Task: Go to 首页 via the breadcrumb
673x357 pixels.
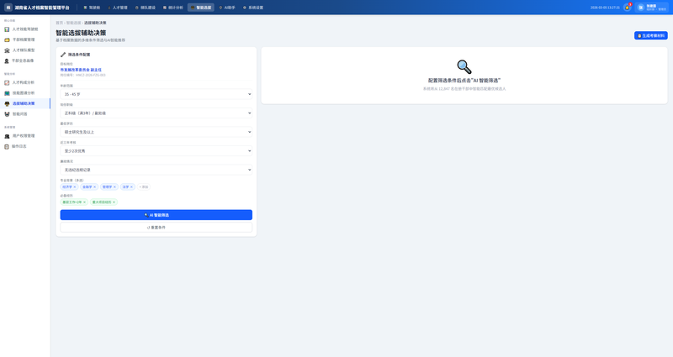Action: click(59, 23)
